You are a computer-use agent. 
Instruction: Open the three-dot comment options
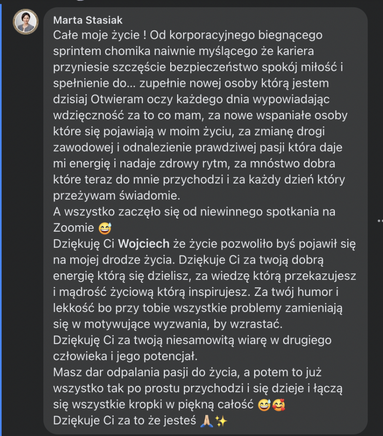pyautogui.click(x=380, y=221)
